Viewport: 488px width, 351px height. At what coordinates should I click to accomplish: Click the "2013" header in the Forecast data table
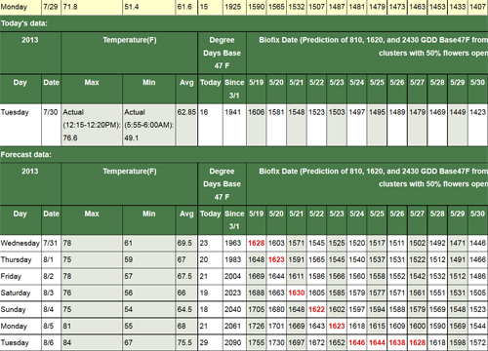click(x=30, y=184)
